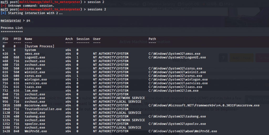Click 'WmiPrvSE.exe' in the Name column
Viewport: 269px width, 135px height.
[x=36, y=131]
